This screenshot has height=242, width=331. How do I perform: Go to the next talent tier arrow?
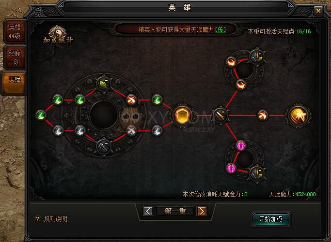(x=202, y=211)
